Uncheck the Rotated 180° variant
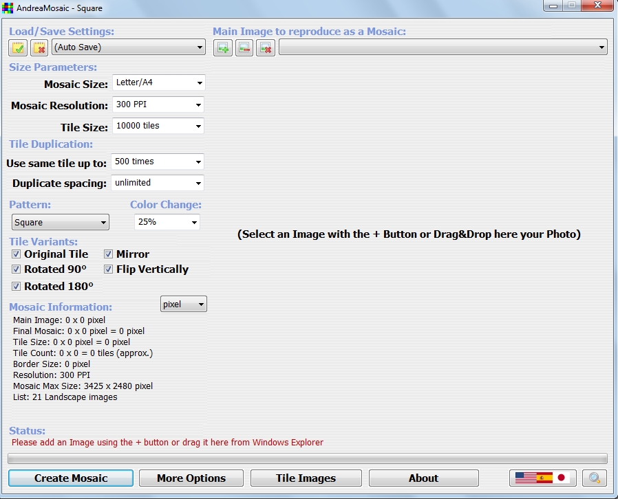Viewport: 618px width, 499px height. pyautogui.click(x=16, y=287)
